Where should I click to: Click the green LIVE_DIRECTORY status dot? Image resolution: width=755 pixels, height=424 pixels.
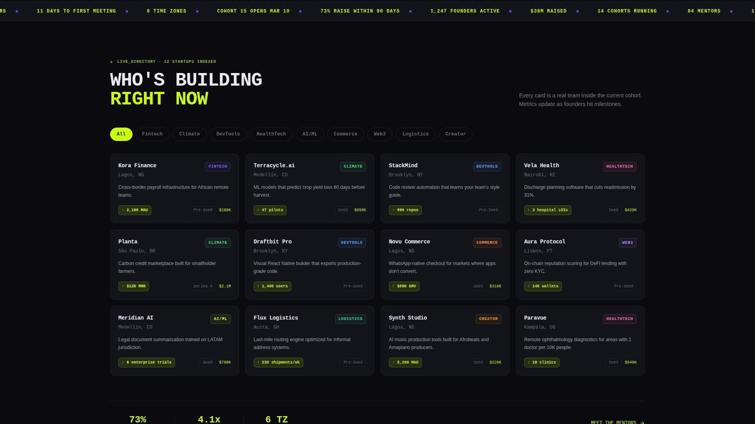(x=112, y=62)
